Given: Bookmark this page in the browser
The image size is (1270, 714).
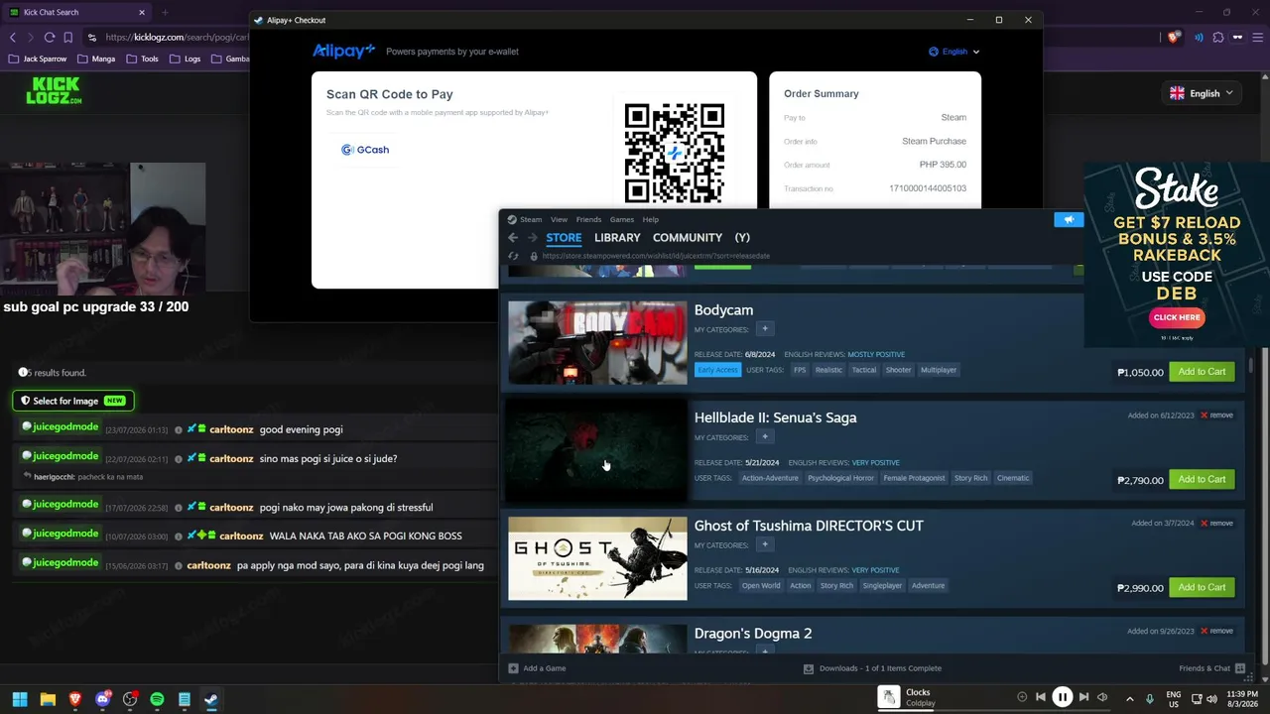Looking at the screenshot, I should tap(68, 38).
